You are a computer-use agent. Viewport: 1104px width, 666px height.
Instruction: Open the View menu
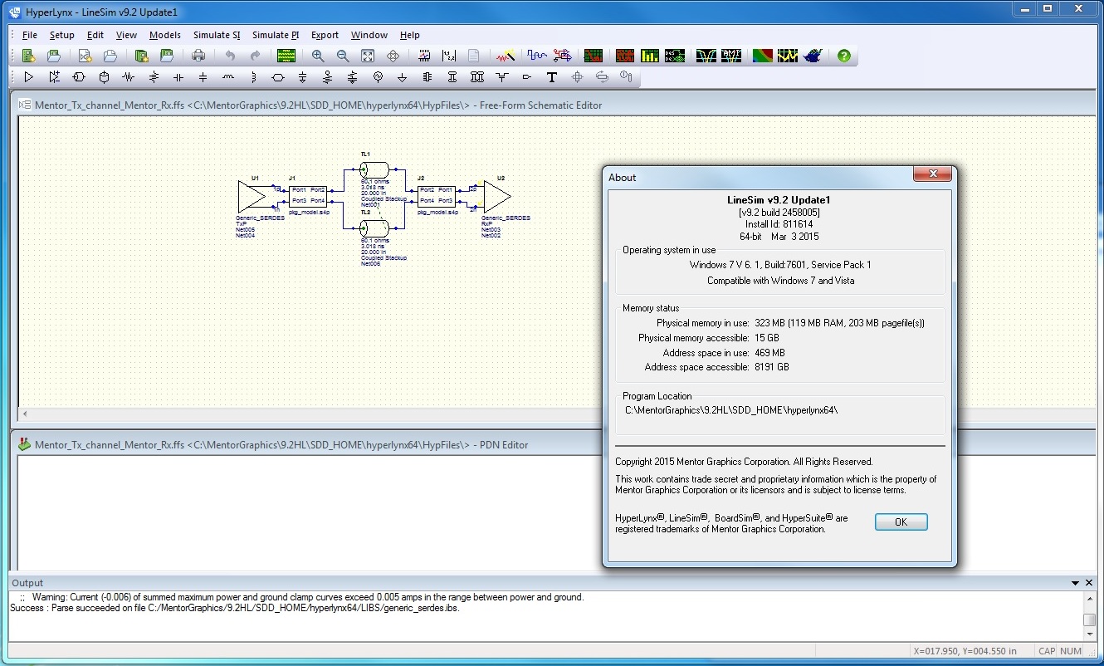(126, 35)
